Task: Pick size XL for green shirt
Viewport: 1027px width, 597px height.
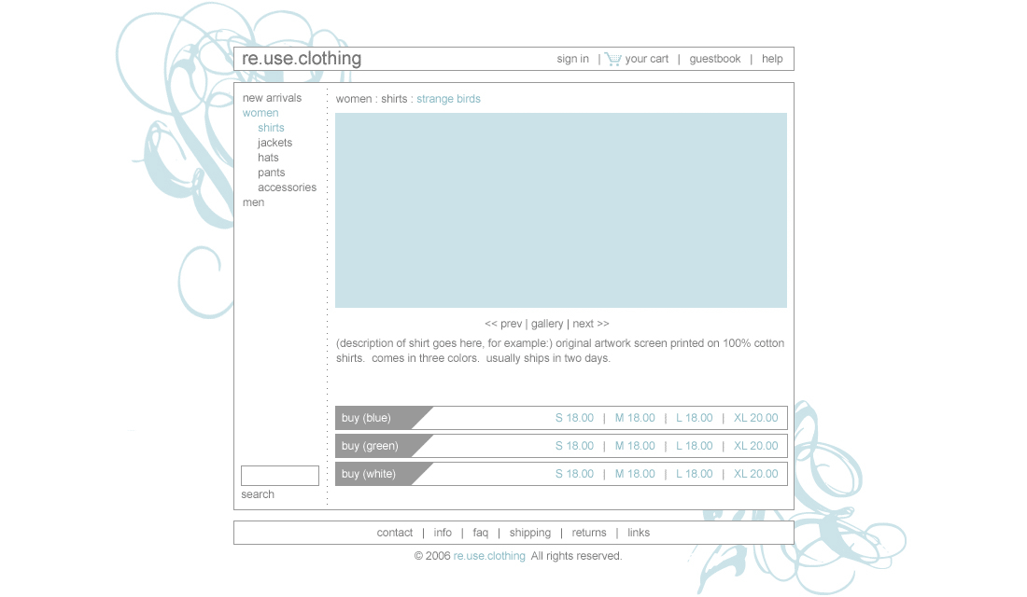Action: (755, 446)
